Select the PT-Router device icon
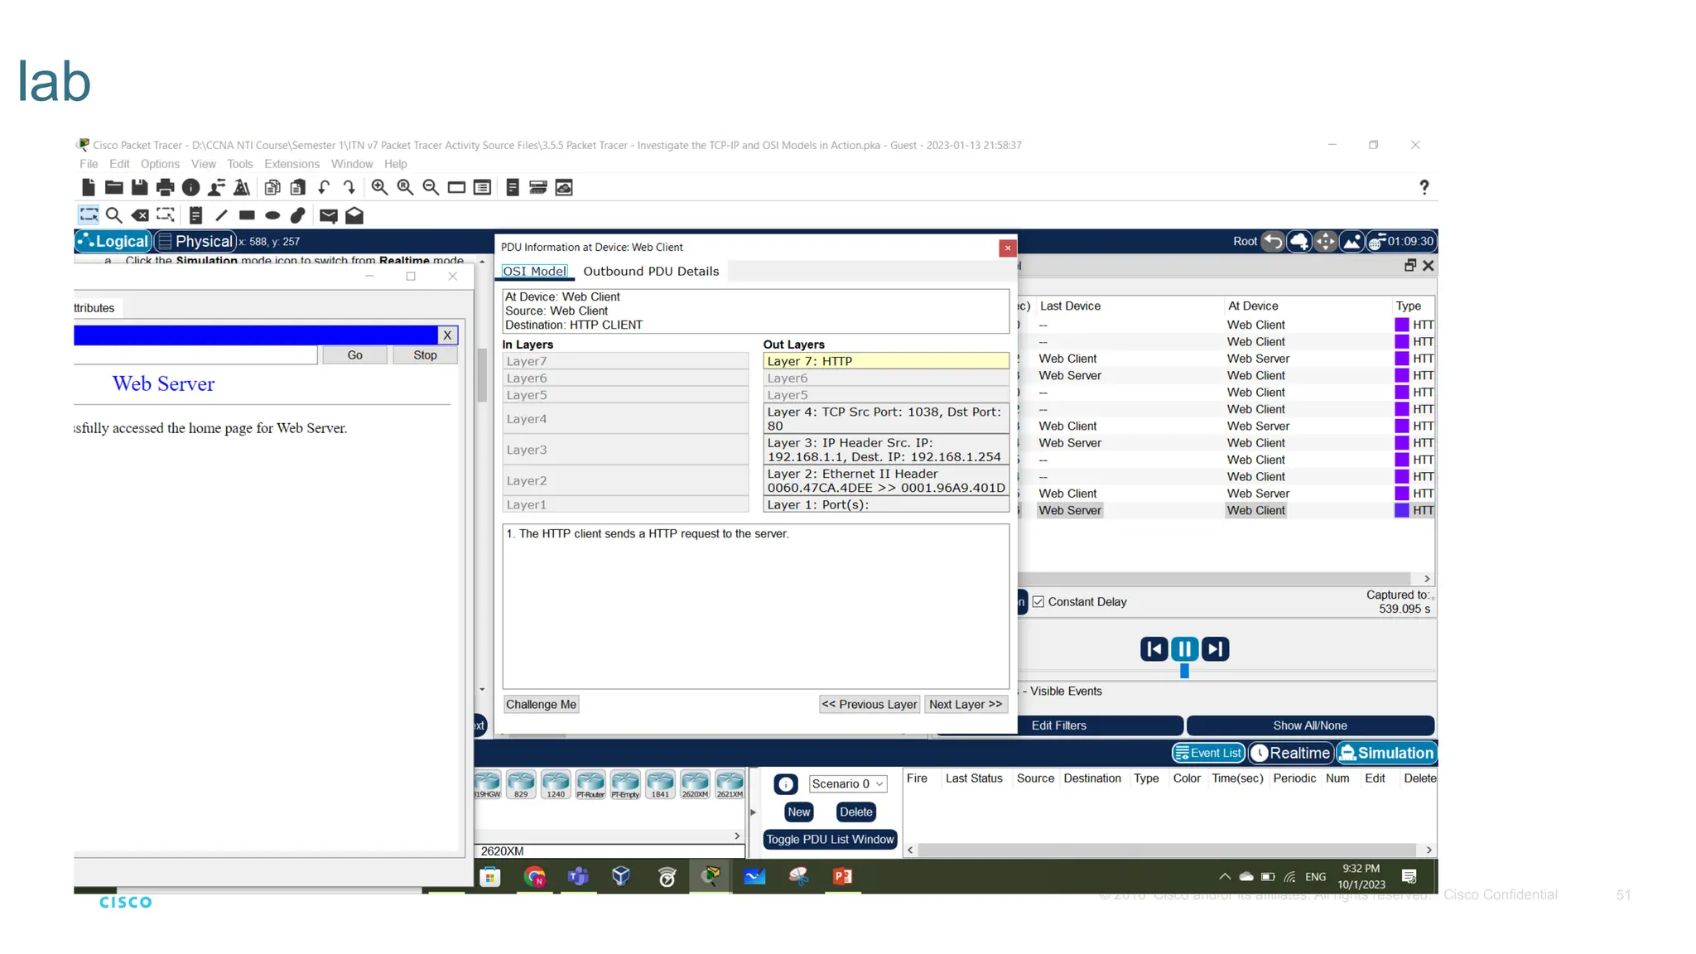The width and height of the screenshot is (1696, 954). (x=590, y=783)
